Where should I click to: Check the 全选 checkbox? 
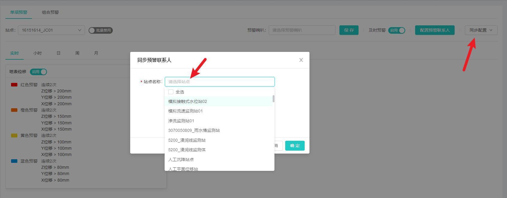(171, 92)
